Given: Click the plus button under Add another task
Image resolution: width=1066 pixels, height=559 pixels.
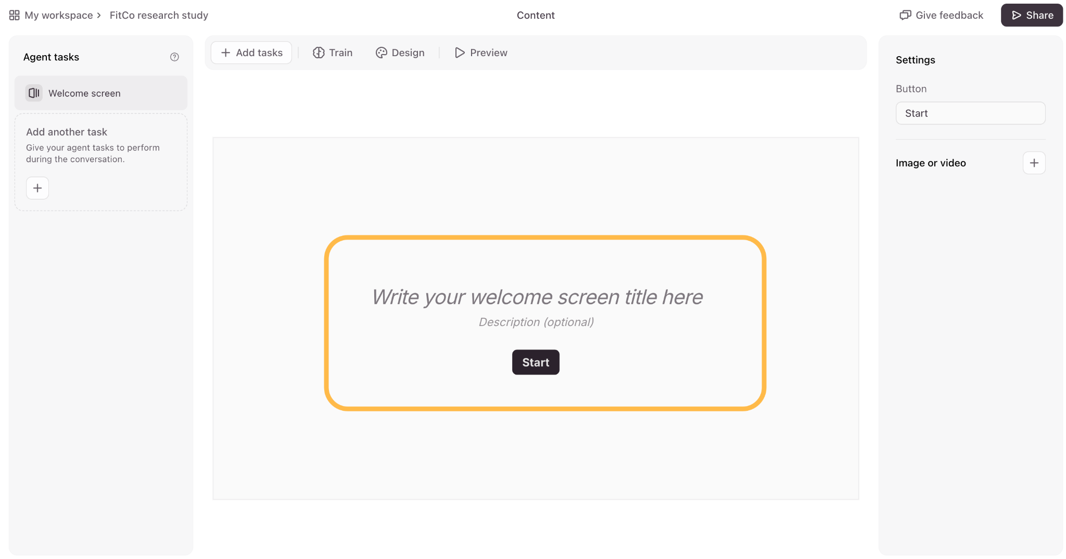Looking at the screenshot, I should [x=37, y=188].
